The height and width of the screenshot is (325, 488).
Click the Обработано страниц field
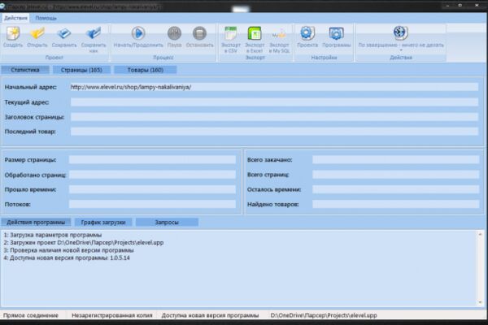pos(152,175)
